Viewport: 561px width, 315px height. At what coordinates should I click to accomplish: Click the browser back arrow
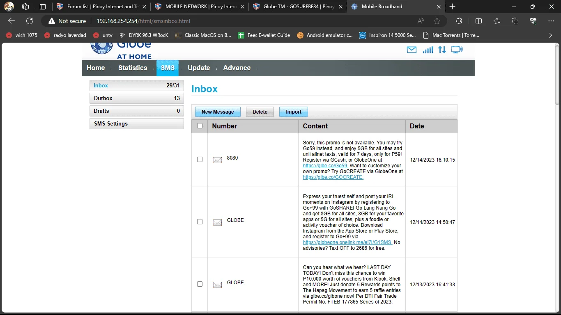coord(11,21)
